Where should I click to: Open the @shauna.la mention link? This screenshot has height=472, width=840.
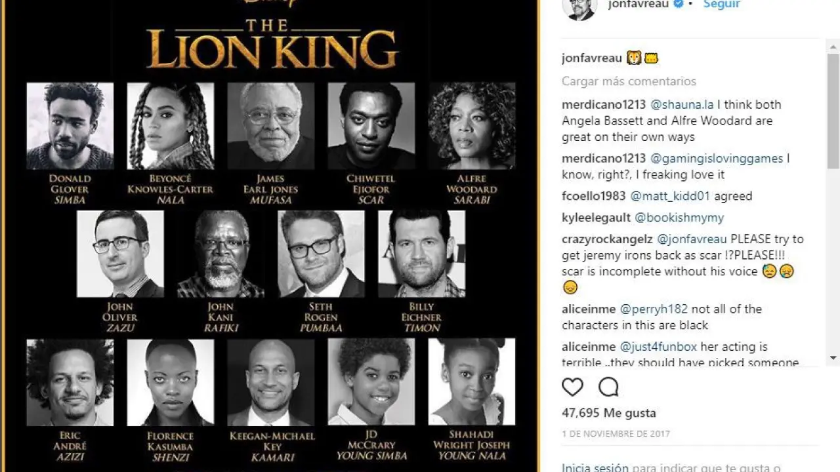682,104
